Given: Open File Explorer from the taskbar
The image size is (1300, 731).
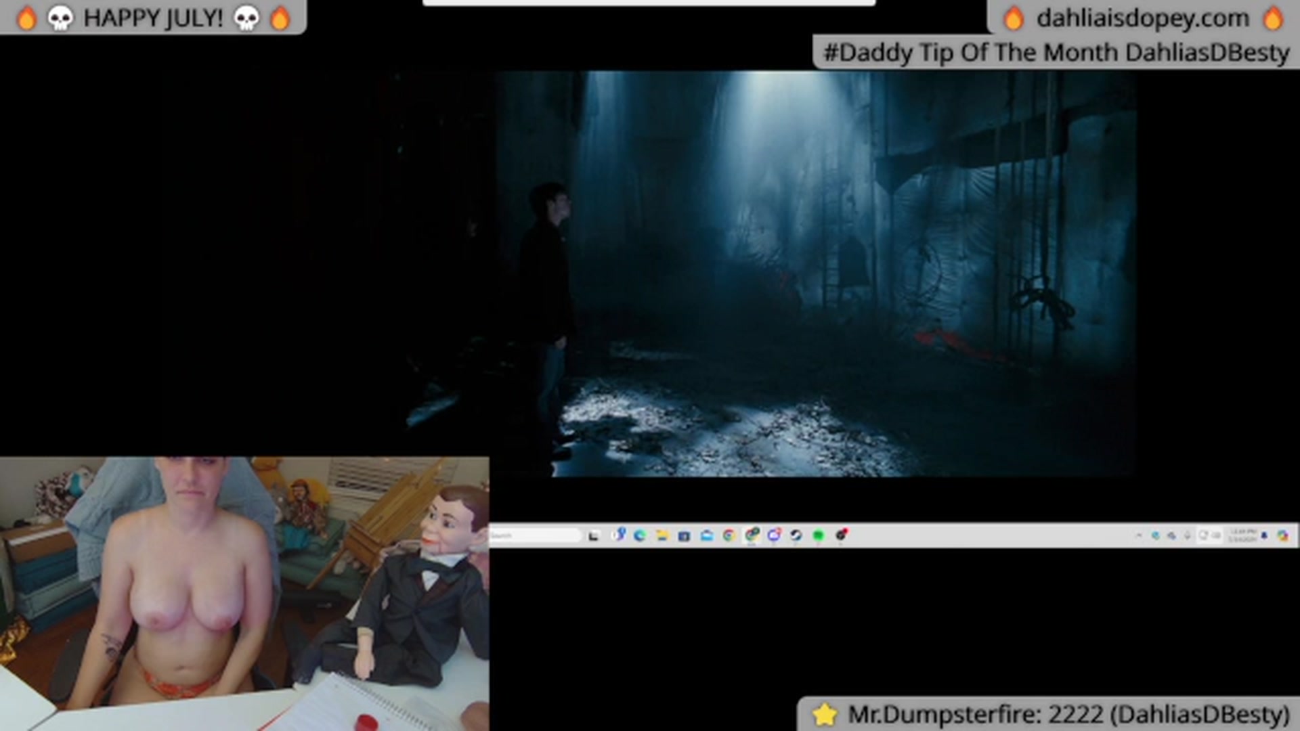Looking at the screenshot, I should coord(662,535).
